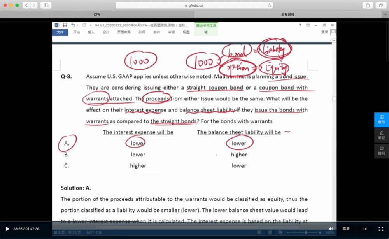Open the 邮件 Mailings ribbon tab
This screenshot has width=389, height=239.
point(157,32)
